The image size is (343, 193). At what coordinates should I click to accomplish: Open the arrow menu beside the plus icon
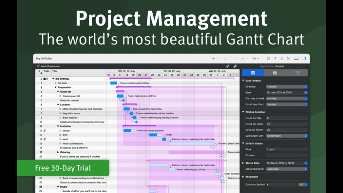click(x=218, y=59)
